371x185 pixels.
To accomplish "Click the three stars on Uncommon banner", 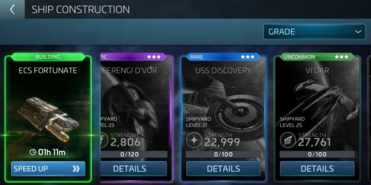I will (x=342, y=57).
